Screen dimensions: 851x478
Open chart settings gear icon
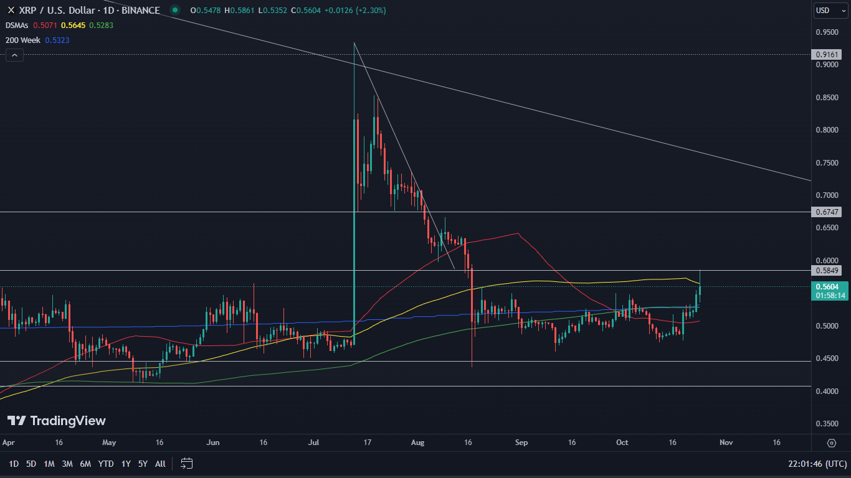tap(832, 443)
